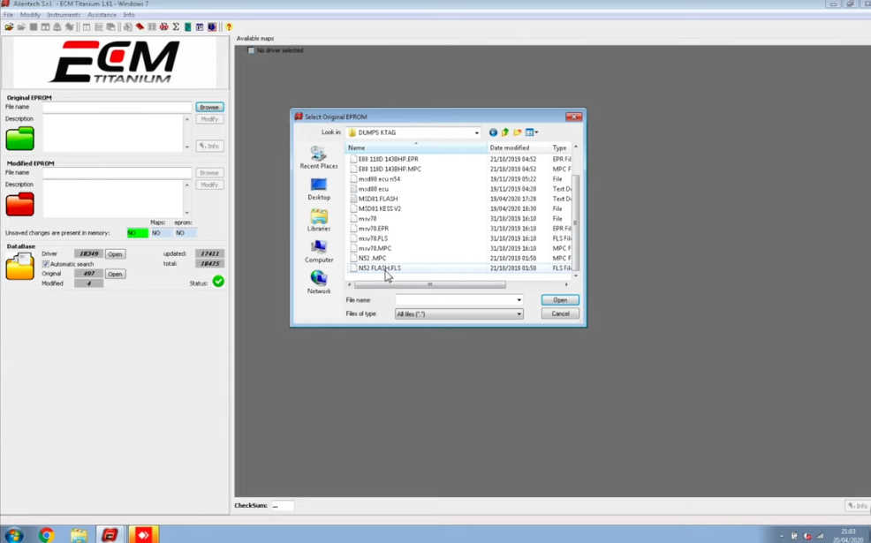Click Open button next to Driver count

coord(115,254)
